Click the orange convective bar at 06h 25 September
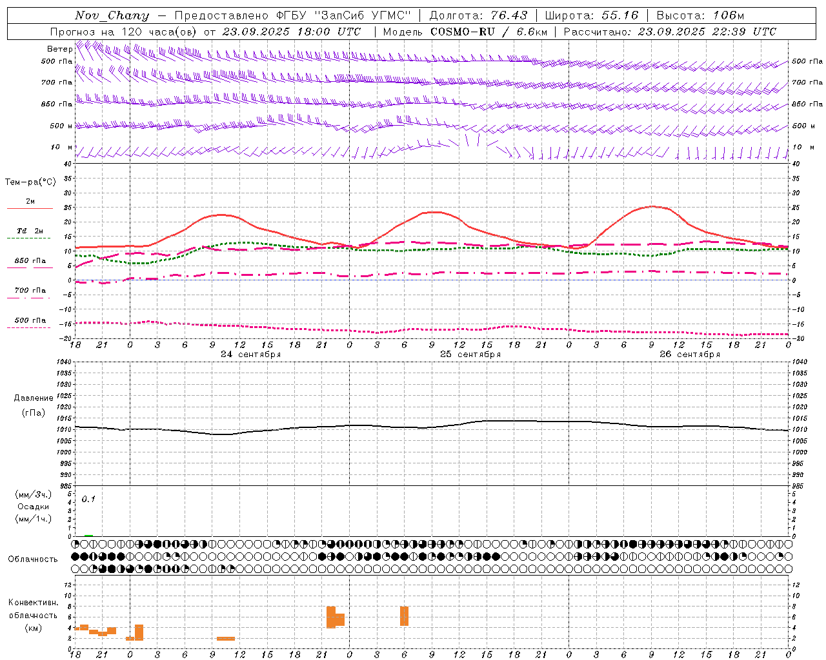The height and width of the screenshot is (660, 826). click(x=404, y=616)
